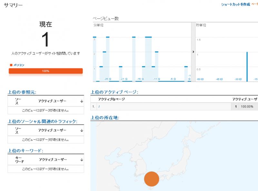Click the large active user count 1

pyautogui.click(x=45, y=40)
